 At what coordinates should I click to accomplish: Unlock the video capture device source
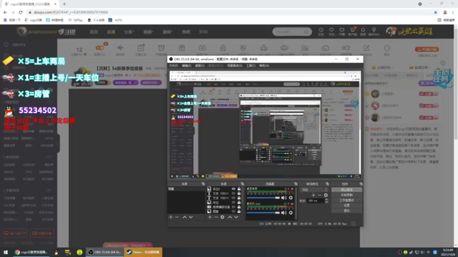point(239,207)
